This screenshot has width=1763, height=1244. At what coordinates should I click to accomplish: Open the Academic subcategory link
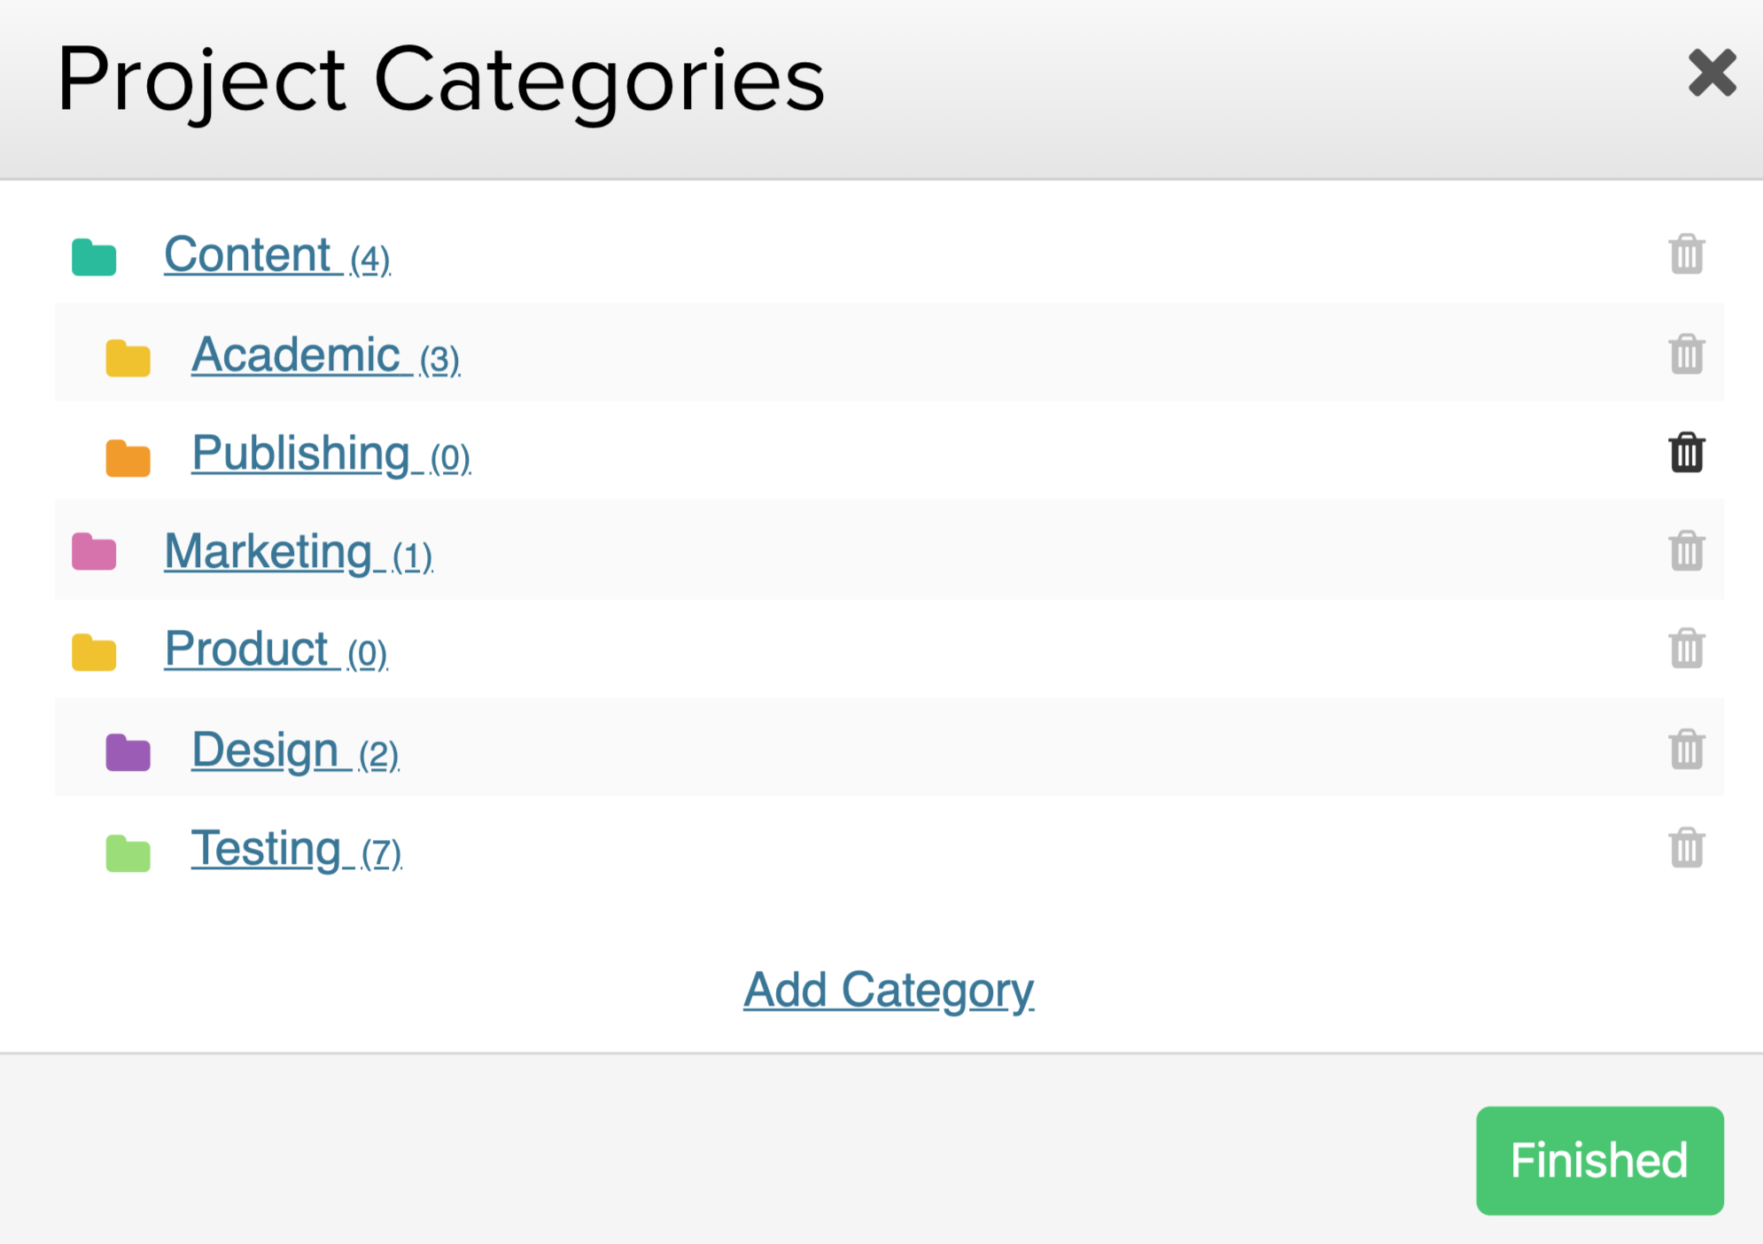[x=296, y=355]
